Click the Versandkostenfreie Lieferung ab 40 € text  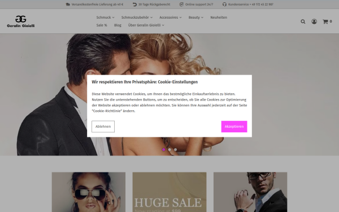pyautogui.click(x=97, y=5)
